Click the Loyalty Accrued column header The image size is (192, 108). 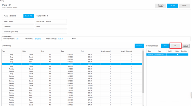tap(110, 51)
